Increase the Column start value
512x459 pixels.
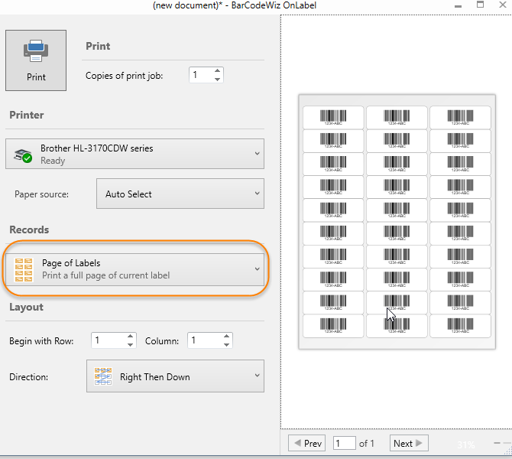coord(227,337)
